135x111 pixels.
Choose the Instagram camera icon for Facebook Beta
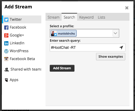pyautogui.click(x=6, y=59)
